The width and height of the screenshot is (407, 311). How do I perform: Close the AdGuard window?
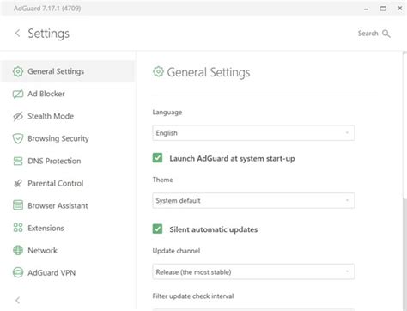[x=400, y=9]
